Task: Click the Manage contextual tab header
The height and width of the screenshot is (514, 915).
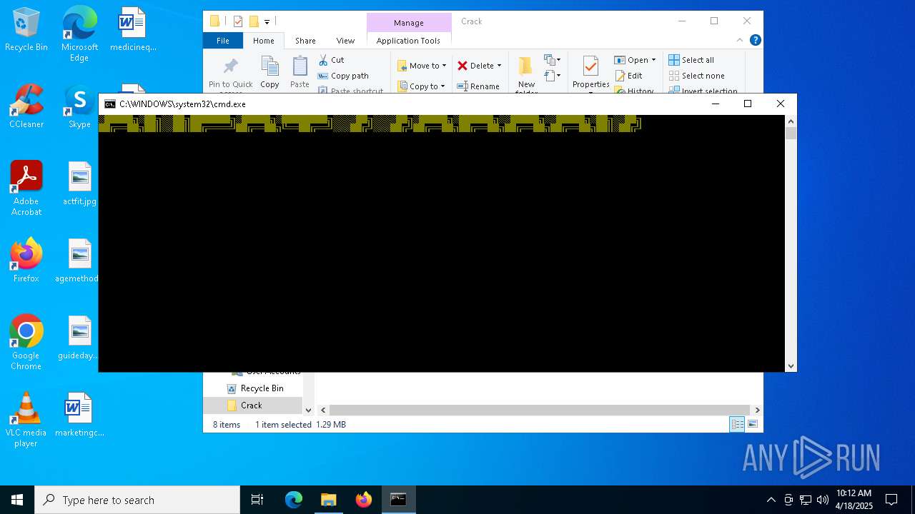Action: point(408,23)
